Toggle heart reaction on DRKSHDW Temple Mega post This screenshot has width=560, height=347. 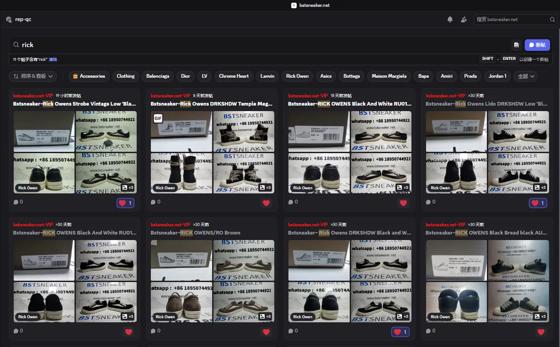266,203
